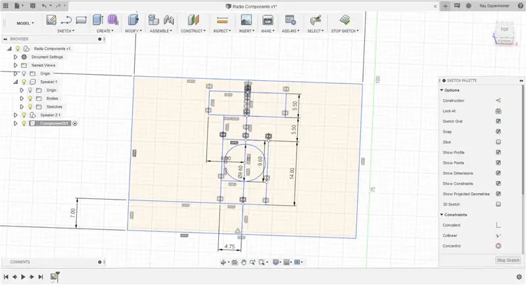
Task: Expand the Document Settings tree node
Action: (15, 57)
